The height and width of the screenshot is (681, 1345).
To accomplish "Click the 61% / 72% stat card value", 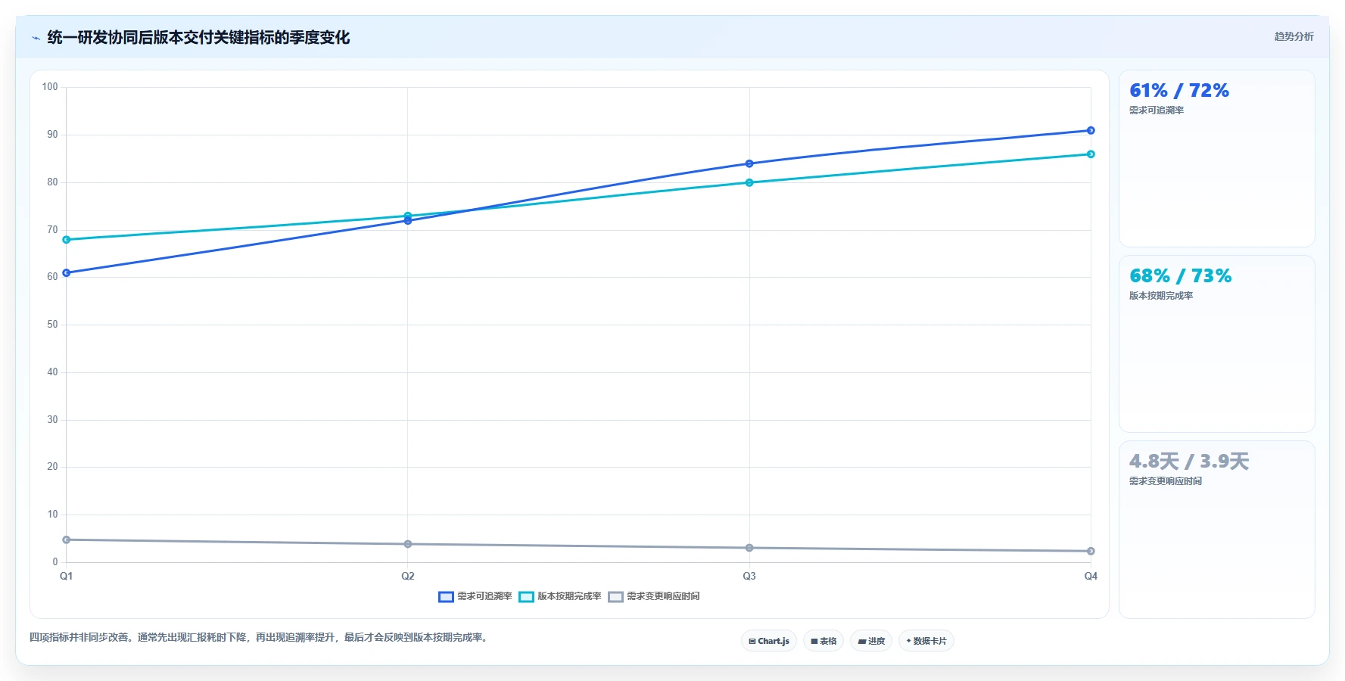I will coord(1178,91).
